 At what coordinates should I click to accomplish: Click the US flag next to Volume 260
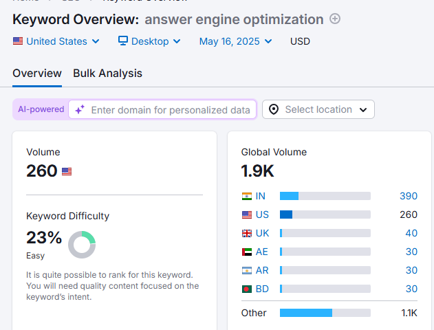coord(67,171)
